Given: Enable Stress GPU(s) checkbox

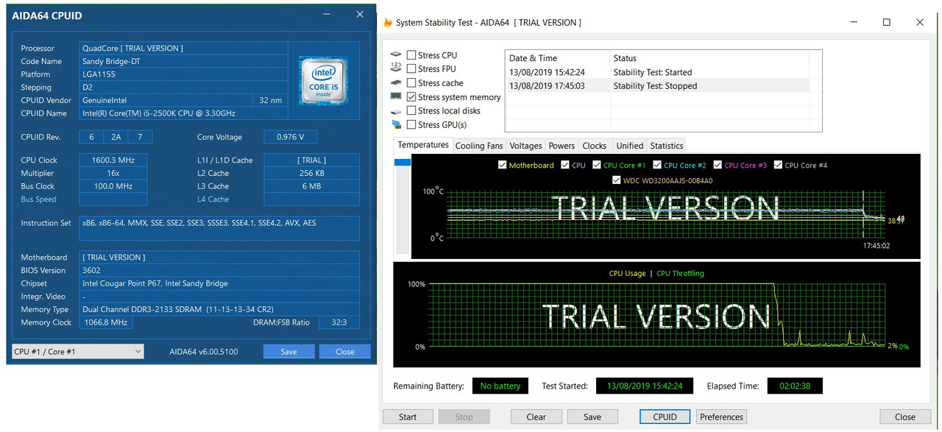Looking at the screenshot, I should point(411,124).
